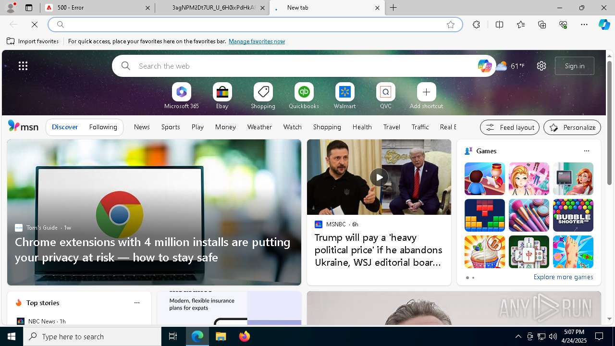Open the Split screen icon
The height and width of the screenshot is (346, 615).
tap(499, 25)
